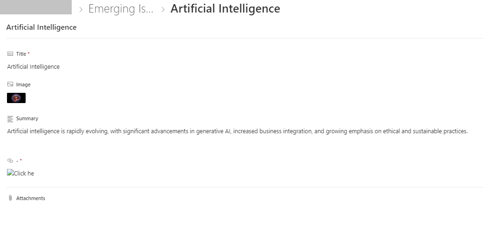The image size is (483, 227).
Task: Click the Summary field lines icon
Action: [10, 118]
